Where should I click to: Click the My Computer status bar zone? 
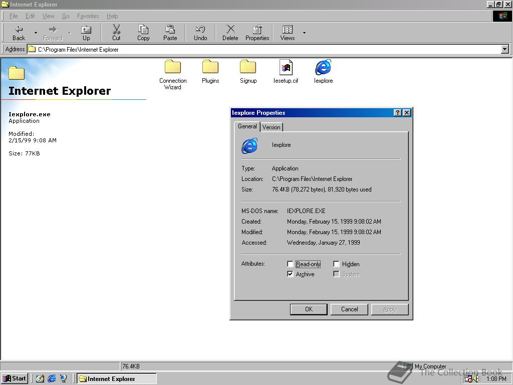[430, 366]
